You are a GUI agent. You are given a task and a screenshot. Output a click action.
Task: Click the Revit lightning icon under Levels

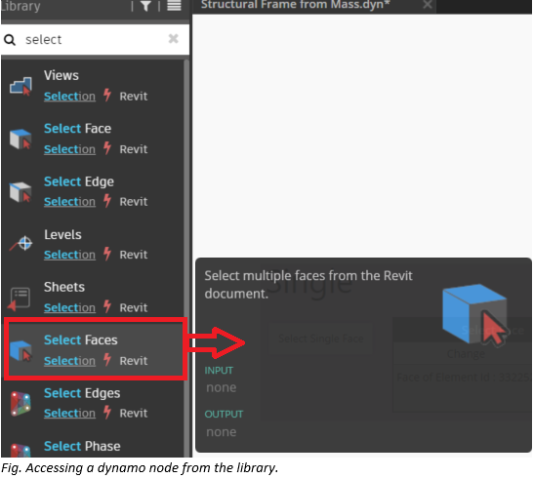tap(107, 254)
